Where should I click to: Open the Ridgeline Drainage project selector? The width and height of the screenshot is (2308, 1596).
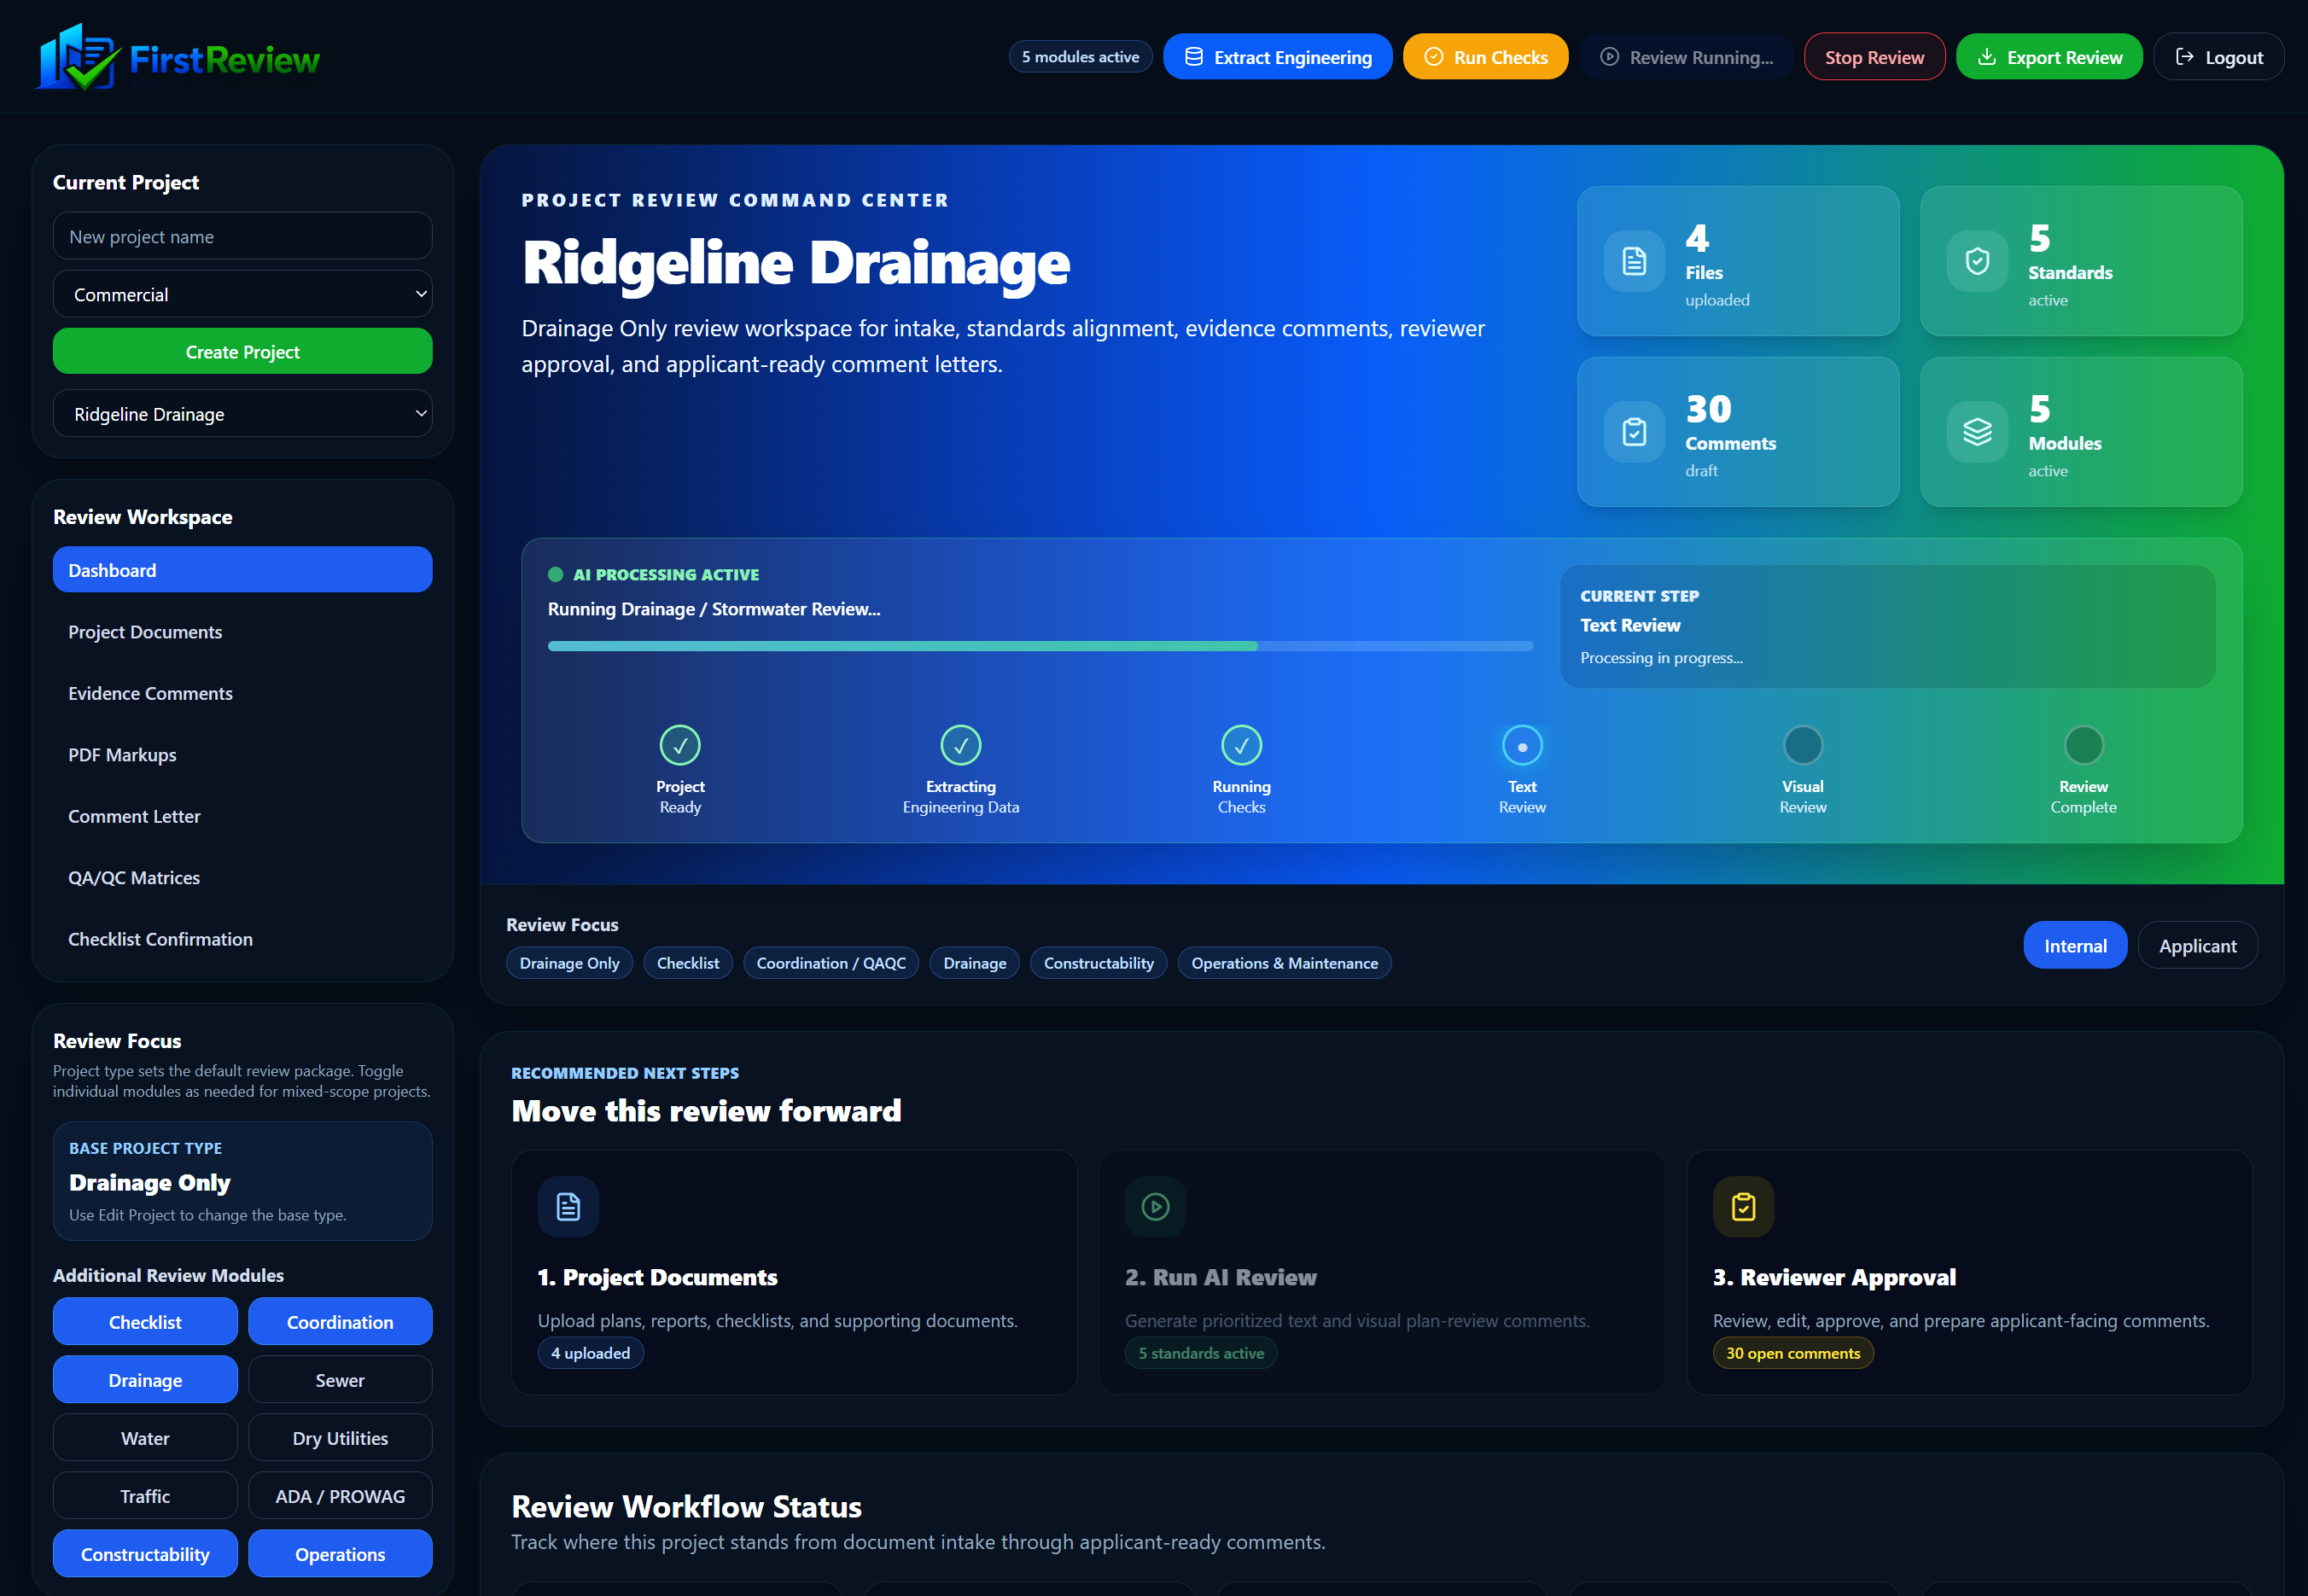pos(243,413)
